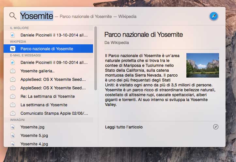Click document icon of top Daniele Piccinelli result
The height and width of the screenshot is (162, 236).
[13, 35]
